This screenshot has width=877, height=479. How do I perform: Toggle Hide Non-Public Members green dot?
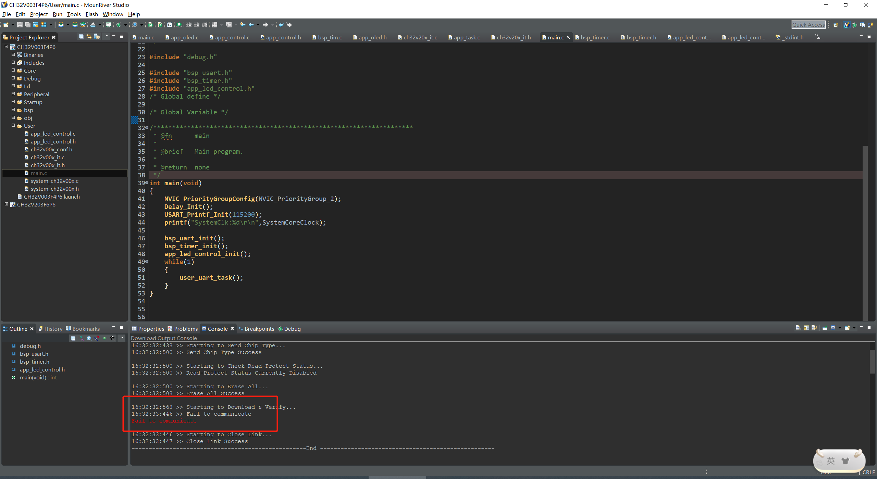pyautogui.click(x=104, y=338)
